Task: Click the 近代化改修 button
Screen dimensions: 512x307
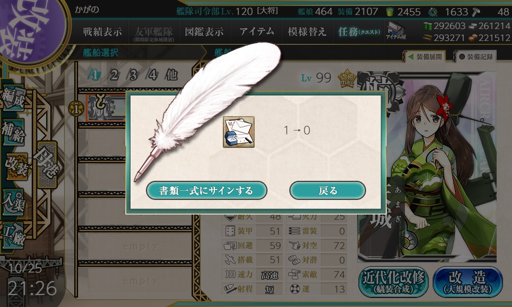Action: pos(393,282)
